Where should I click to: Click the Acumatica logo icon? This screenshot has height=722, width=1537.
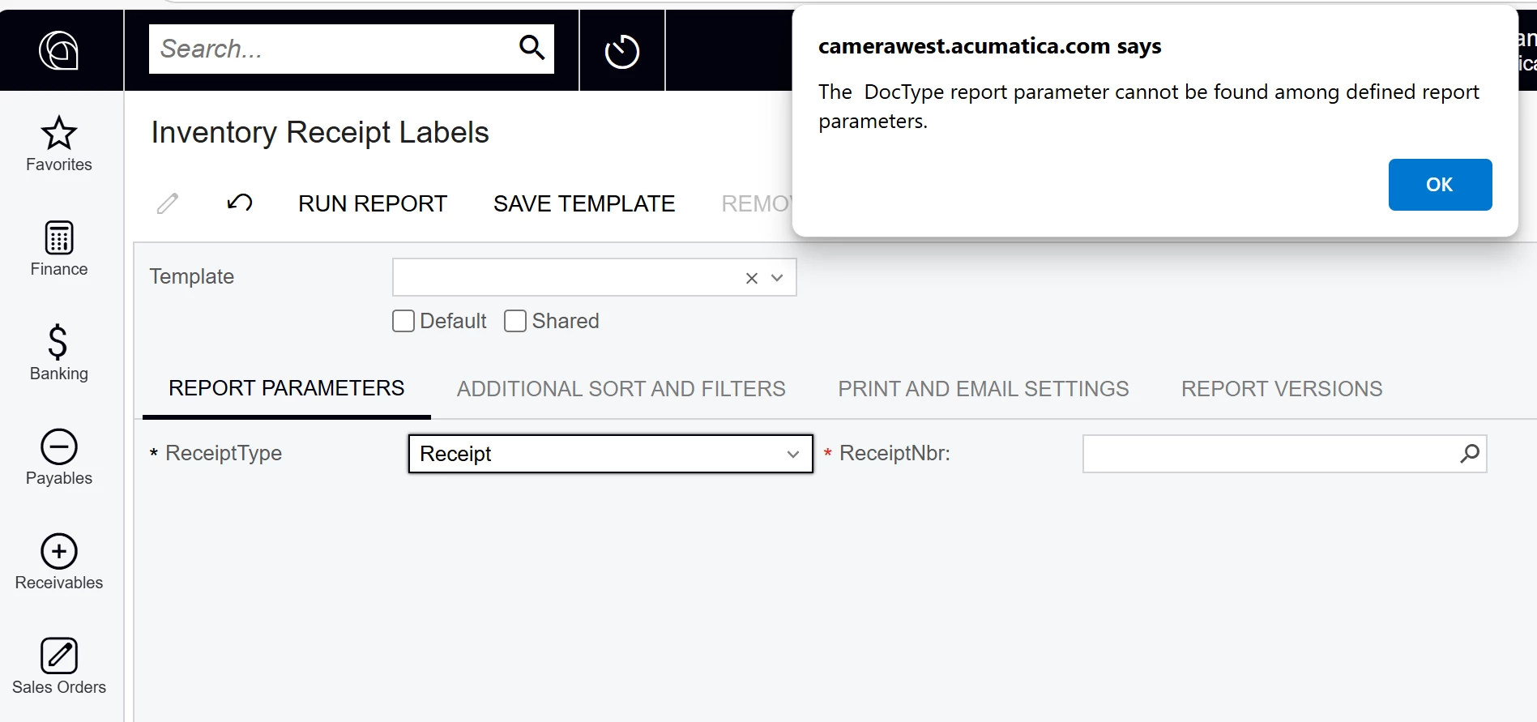(x=59, y=51)
